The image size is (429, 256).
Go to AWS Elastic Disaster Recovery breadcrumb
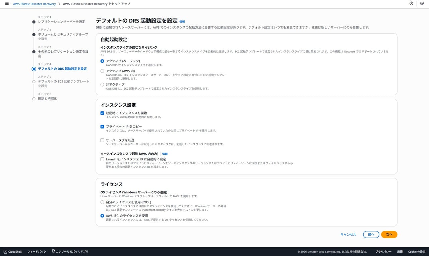[35, 4]
